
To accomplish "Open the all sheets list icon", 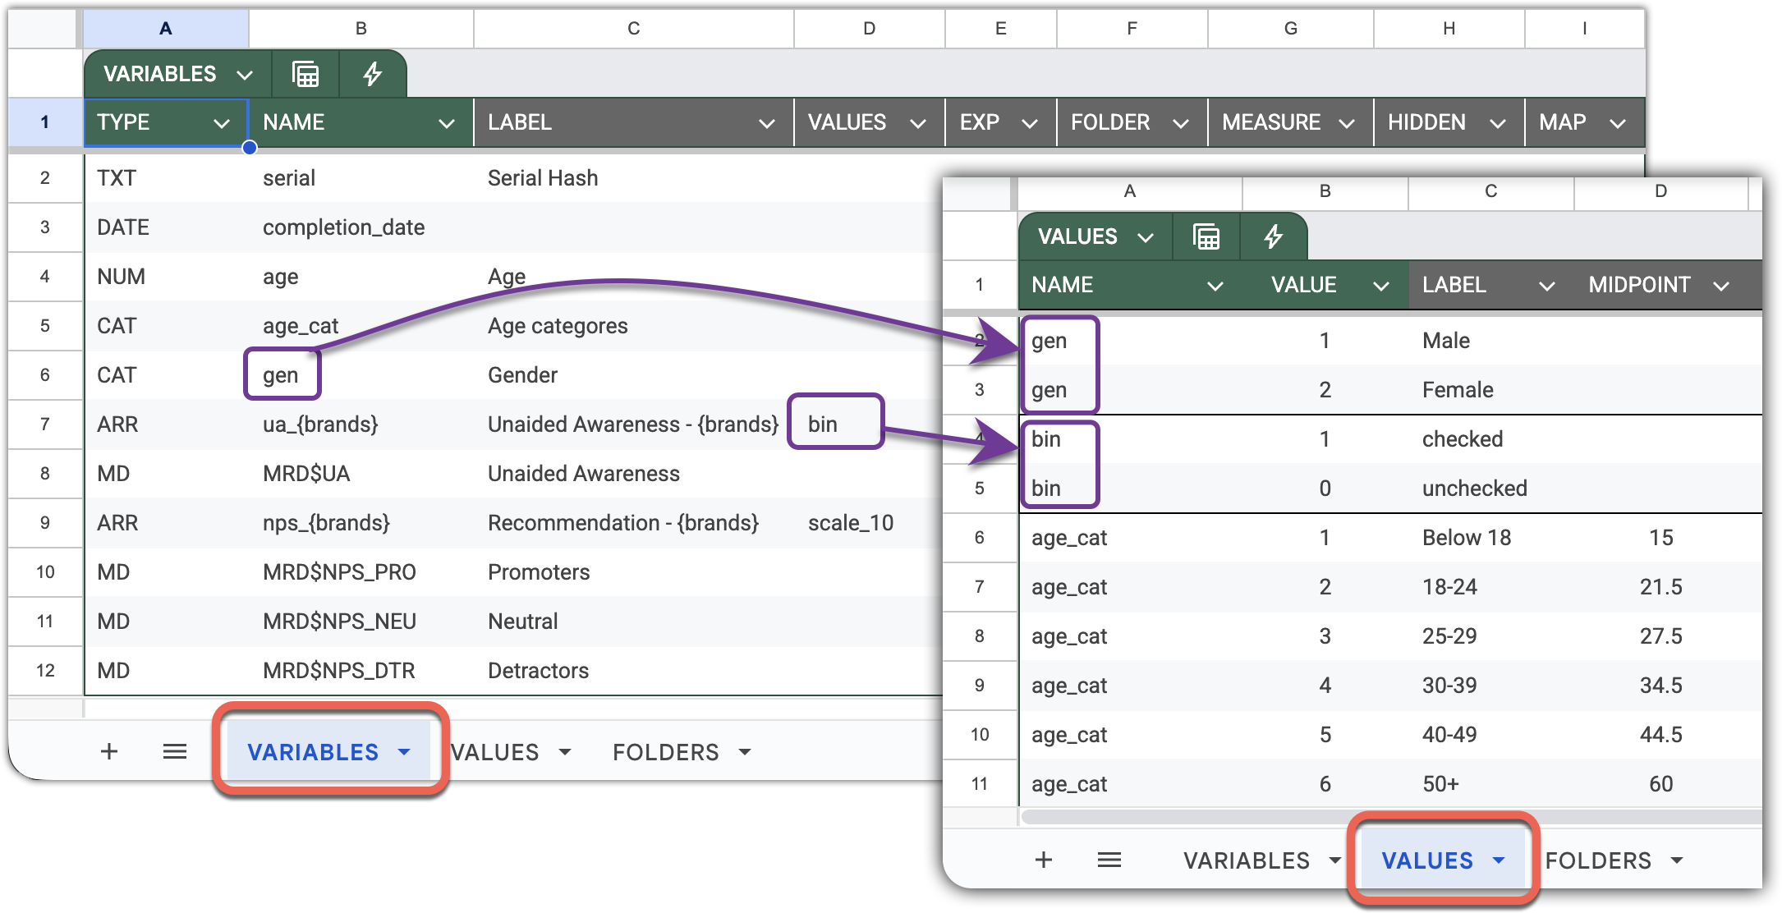I will click(175, 751).
